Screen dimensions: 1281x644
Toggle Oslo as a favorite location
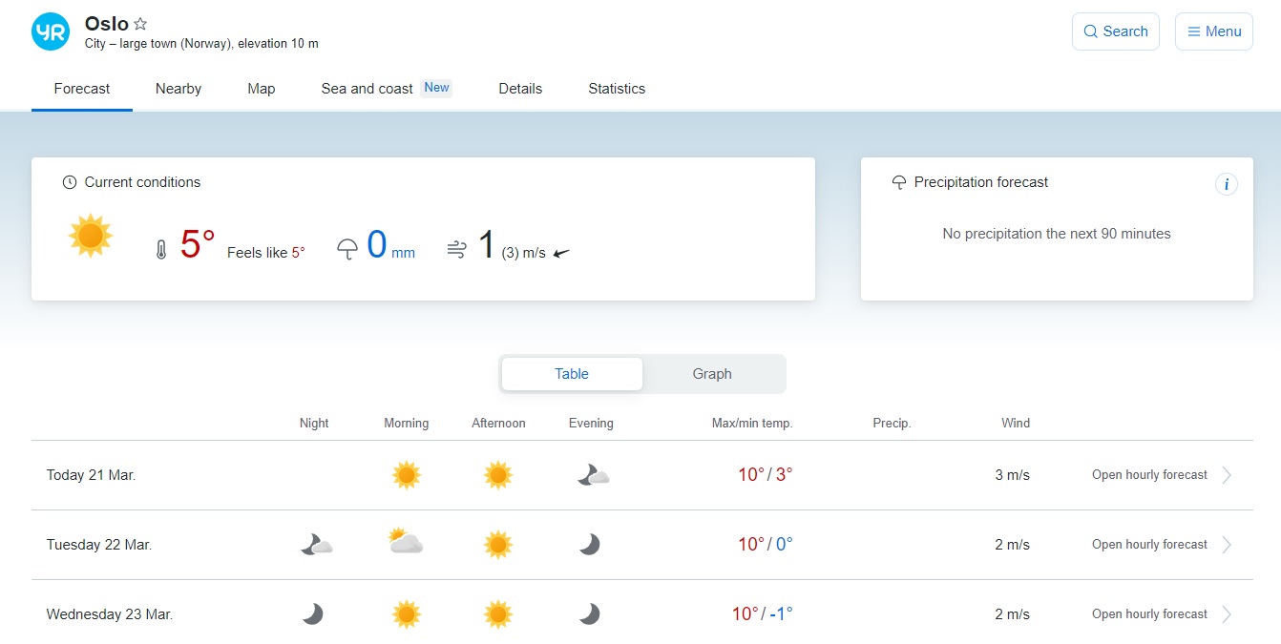140,23
